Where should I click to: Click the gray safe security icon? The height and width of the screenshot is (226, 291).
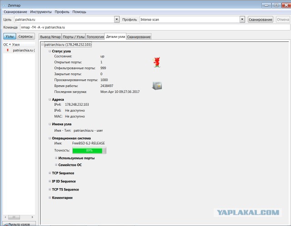tap(157, 86)
